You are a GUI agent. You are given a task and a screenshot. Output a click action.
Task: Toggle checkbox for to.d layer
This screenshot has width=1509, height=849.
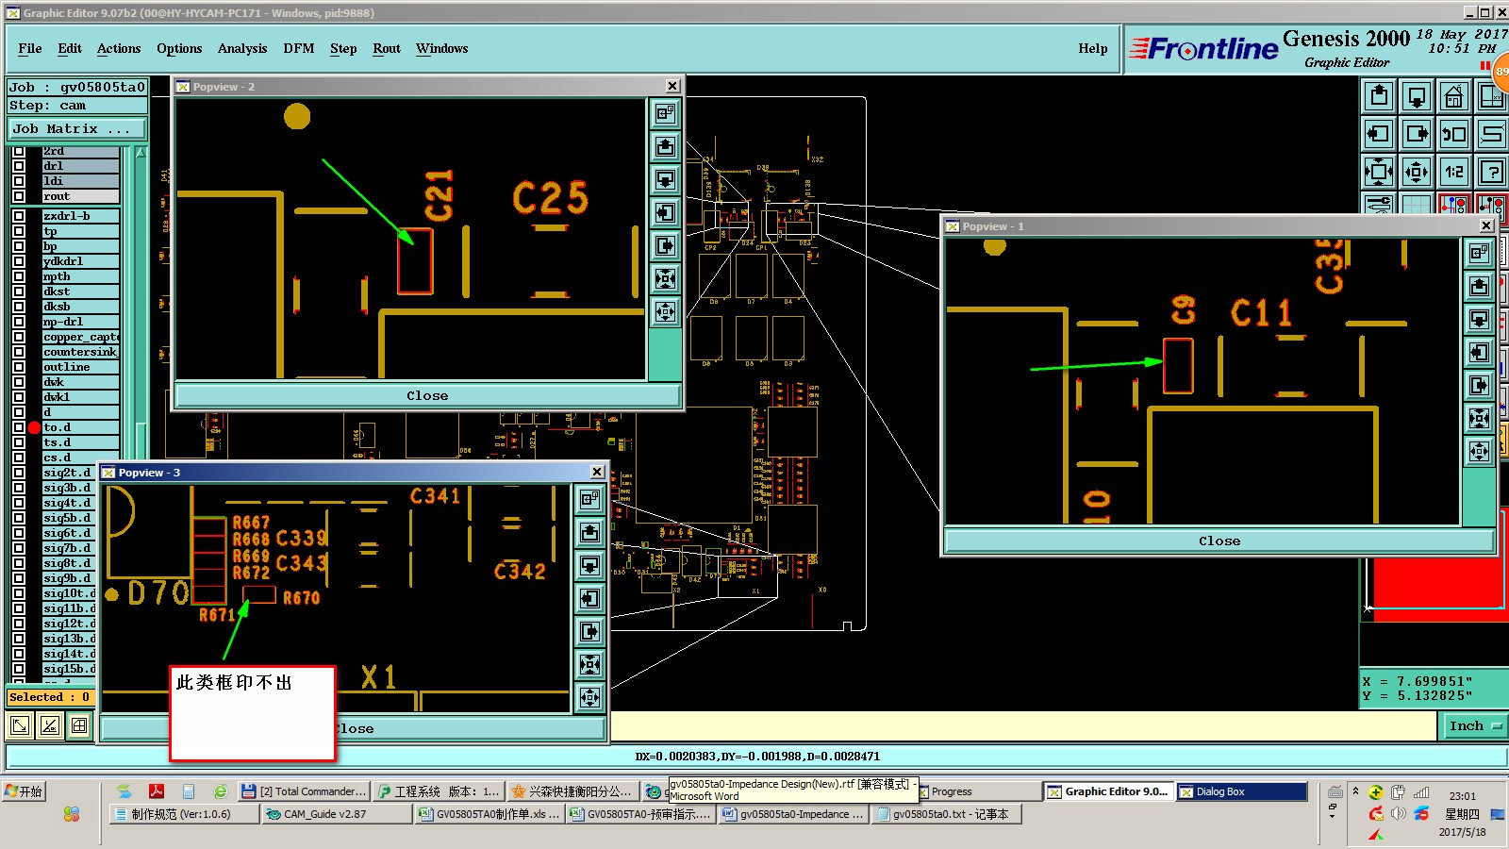[x=19, y=427]
